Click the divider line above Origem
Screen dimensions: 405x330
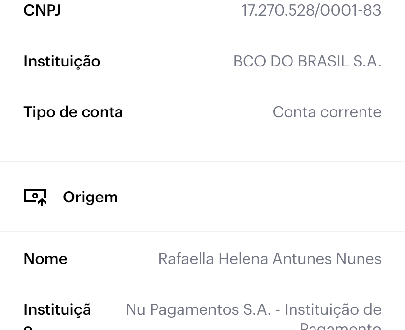[202, 161]
